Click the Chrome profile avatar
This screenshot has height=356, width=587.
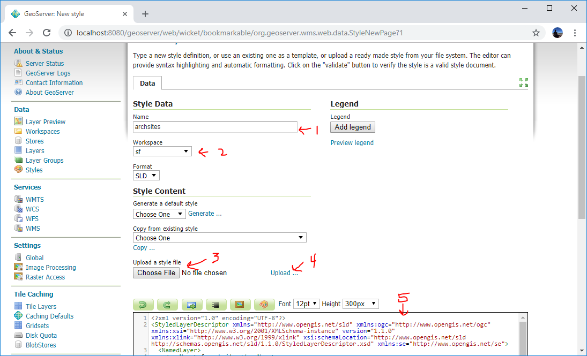point(558,33)
